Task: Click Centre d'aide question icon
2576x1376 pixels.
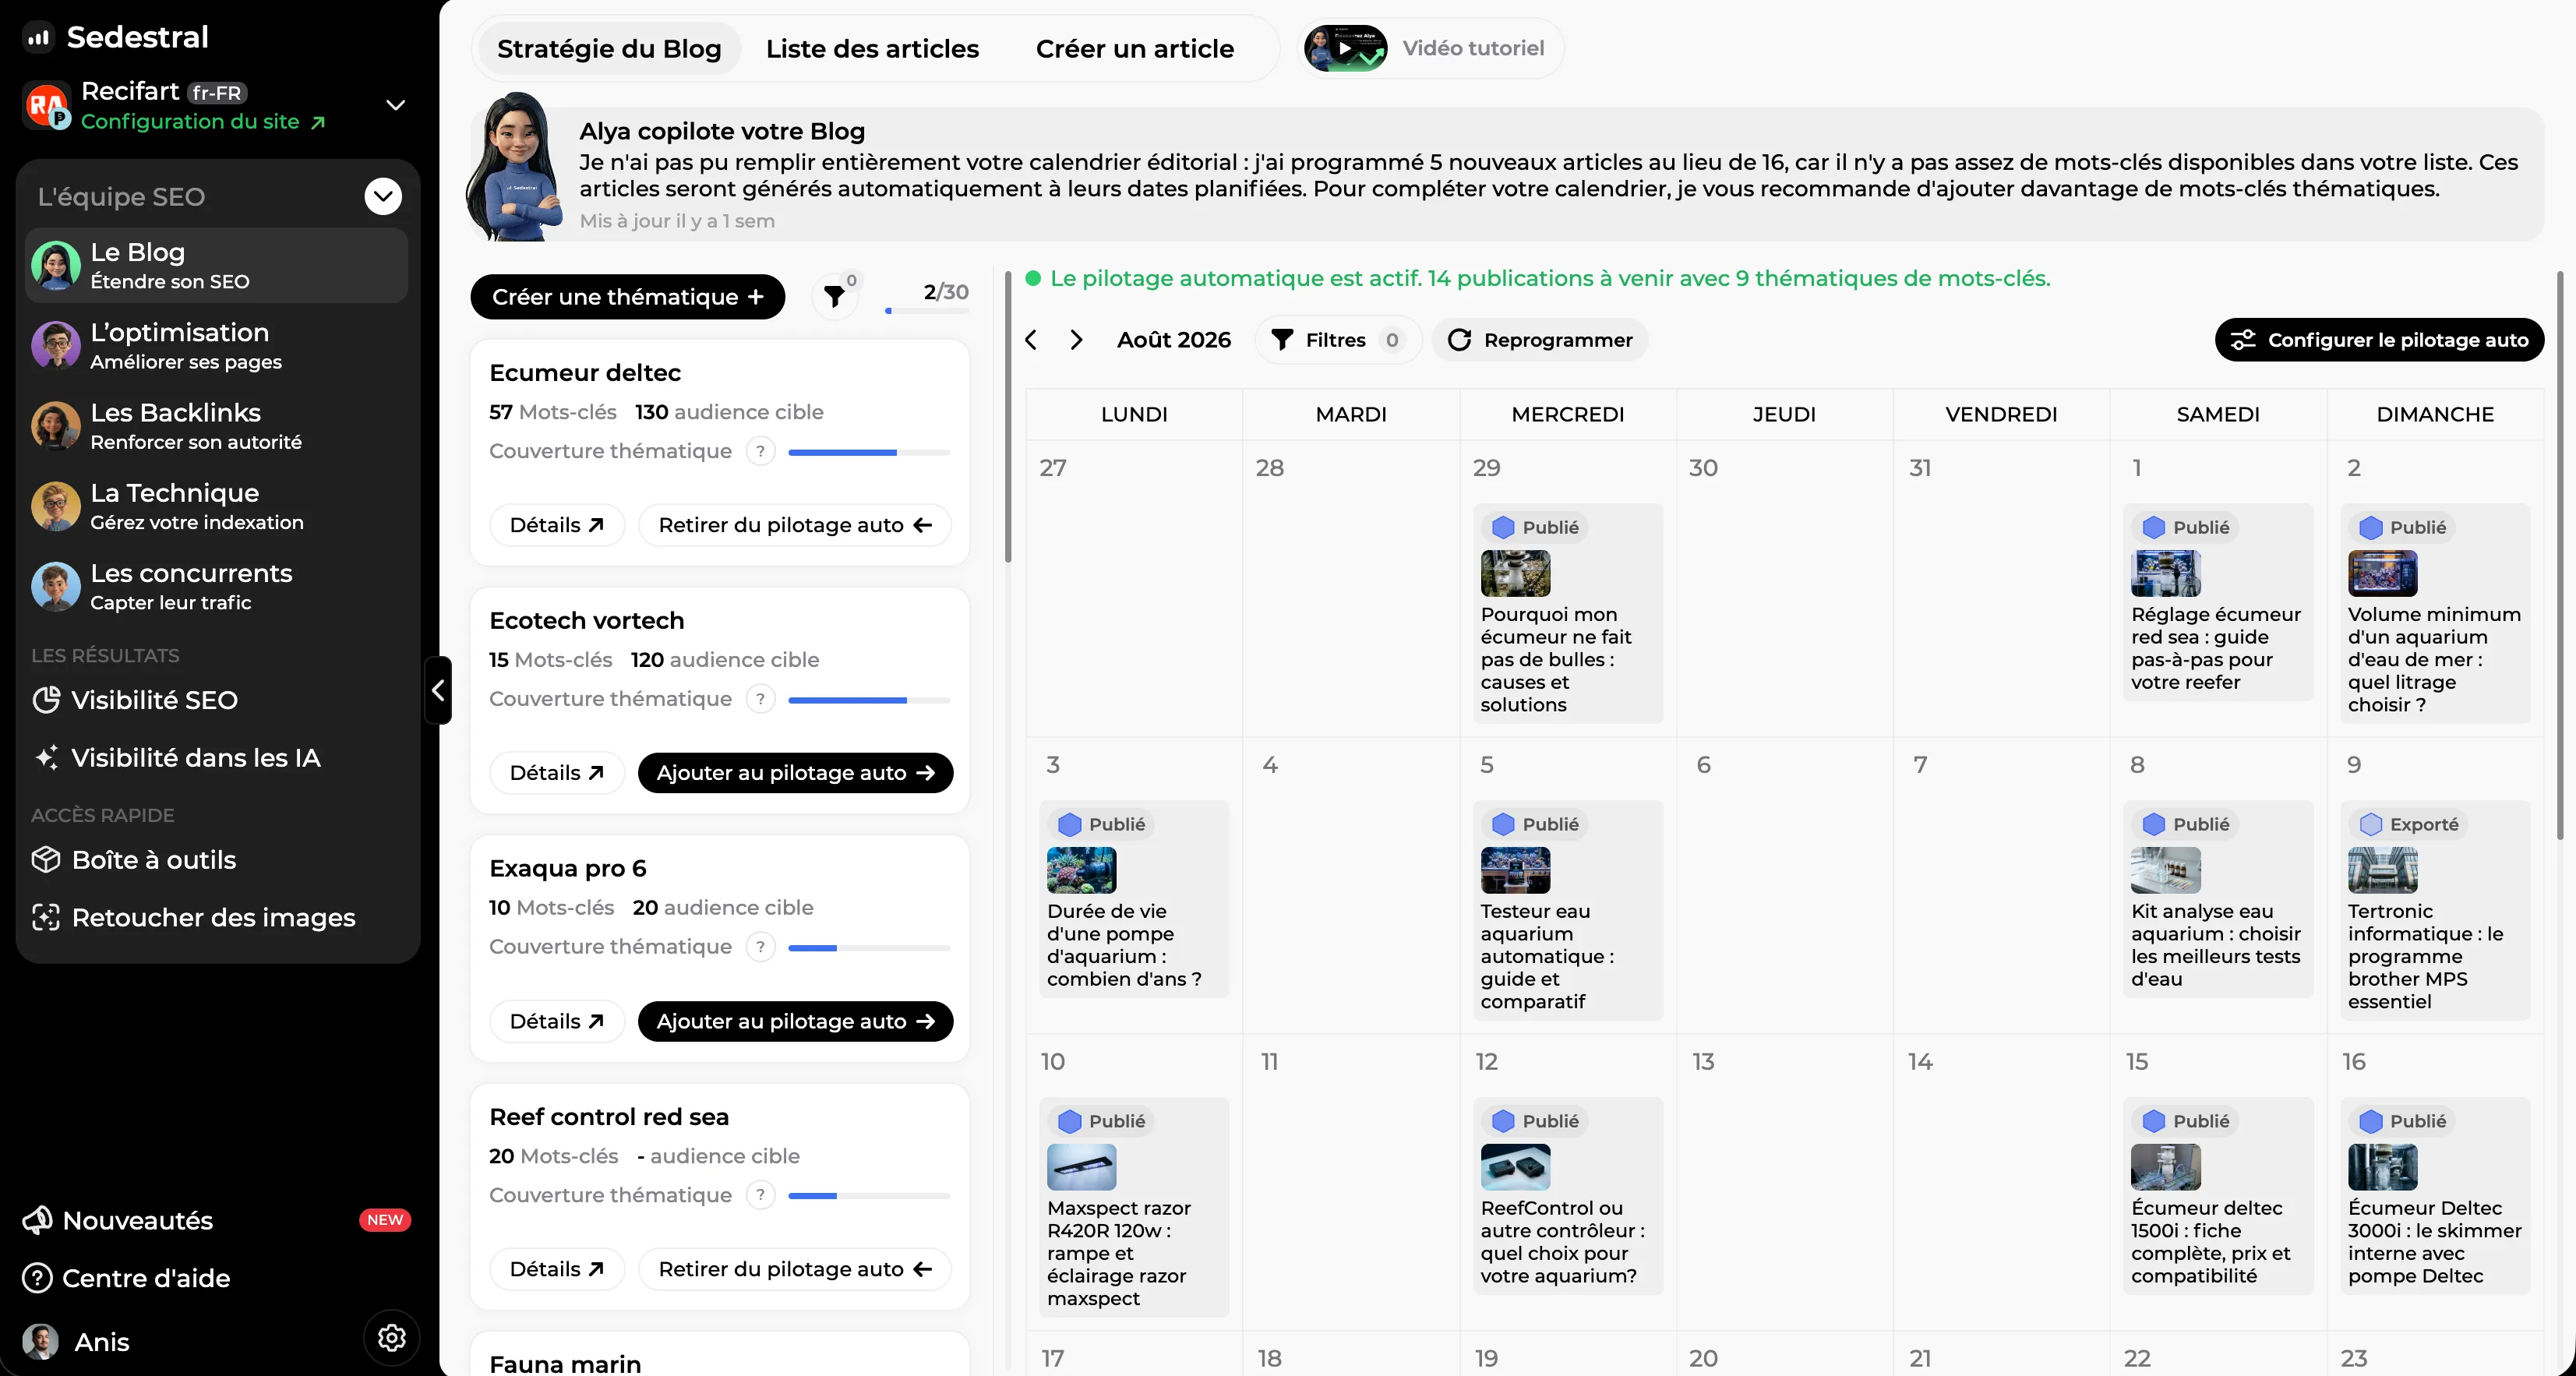Action: coord(37,1278)
